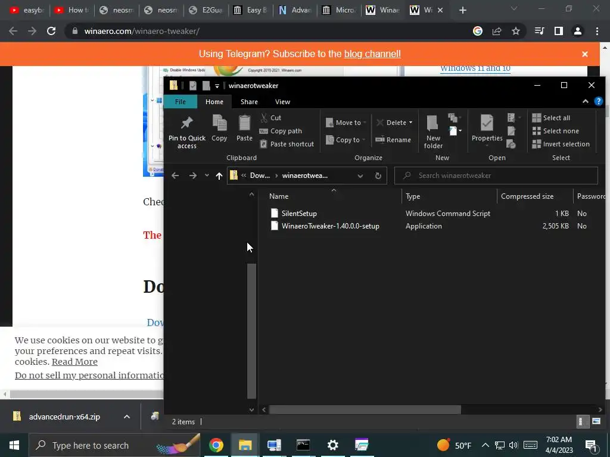Open the Move to dropdown
Screen dimensions: 610x457
(x=346, y=123)
